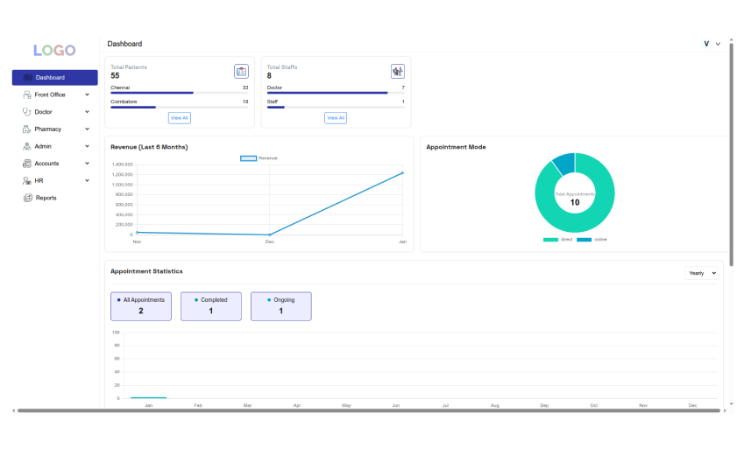Select the Dashboard sidebar item
744x455 pixels.
click(54, 77)
